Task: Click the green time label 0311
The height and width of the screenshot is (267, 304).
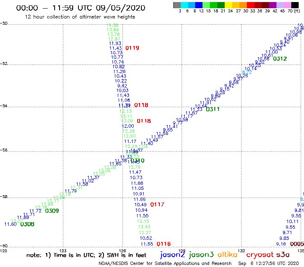Action: (213, 109)
